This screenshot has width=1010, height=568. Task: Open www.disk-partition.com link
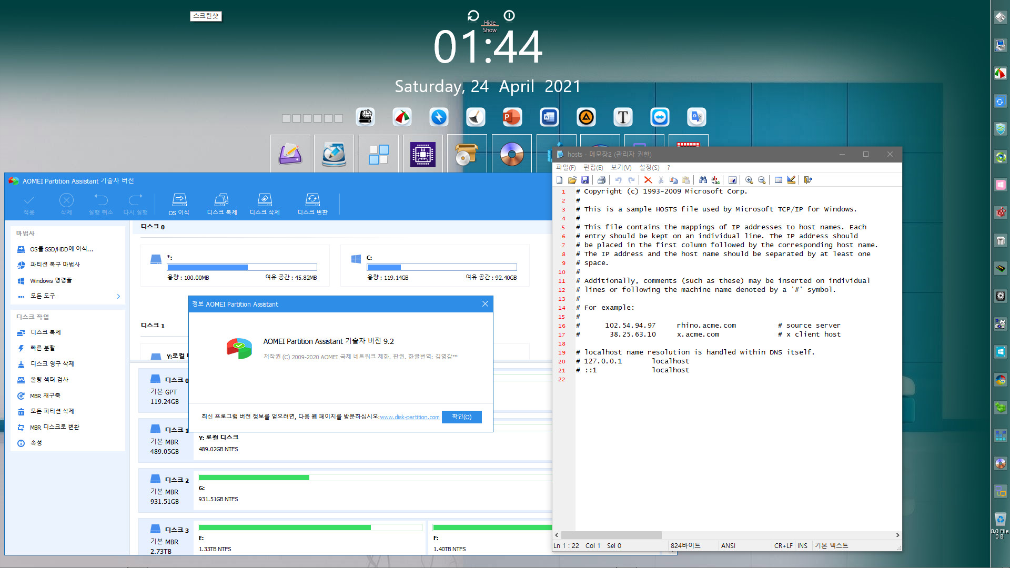click(410, 417)
